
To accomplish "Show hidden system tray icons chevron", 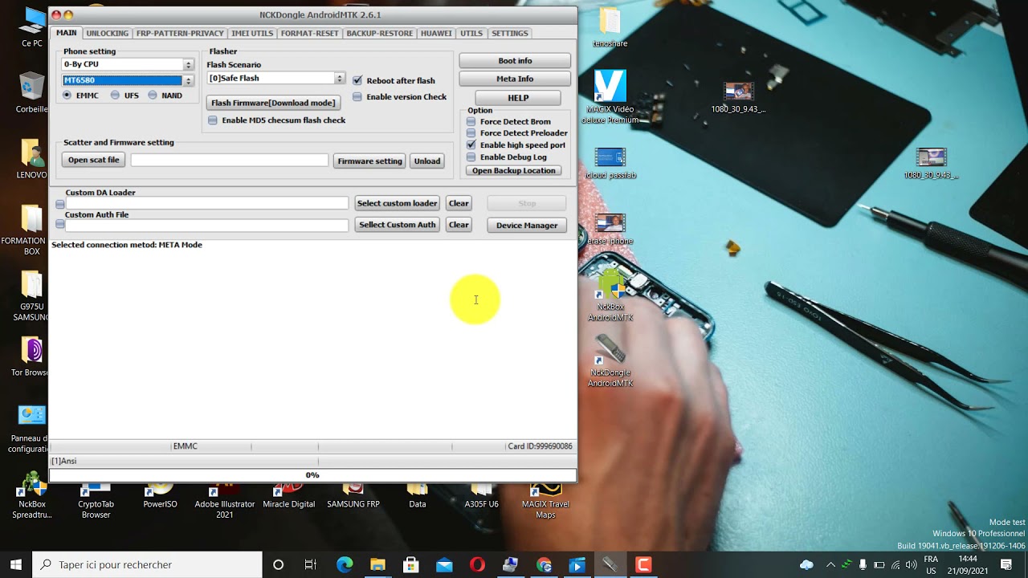I will [x=830, y=565].
